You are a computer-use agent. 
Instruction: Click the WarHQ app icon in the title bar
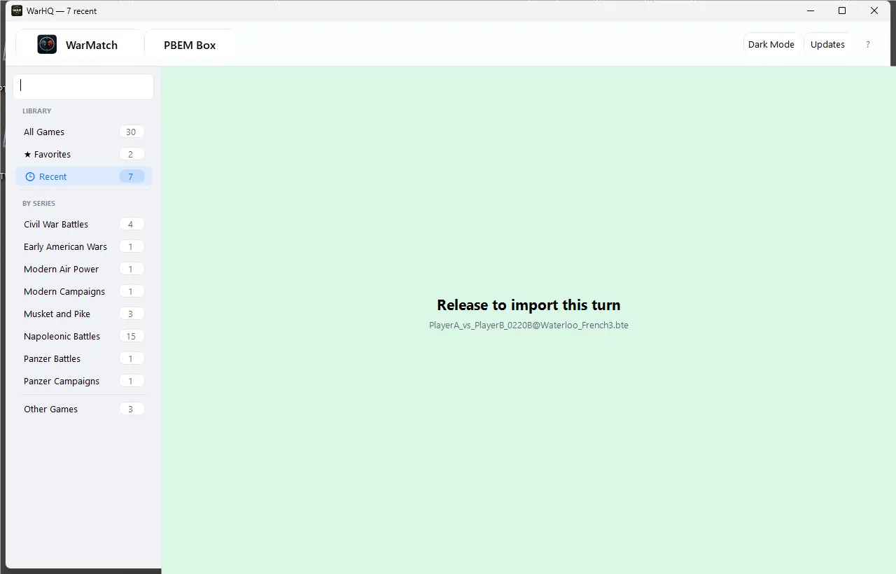17,10
